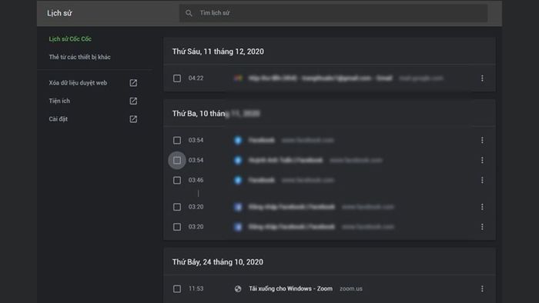Open the Cài đặt link
This screenshot has height=303, width=539.
pyautogui.click(x=58, y=119)
